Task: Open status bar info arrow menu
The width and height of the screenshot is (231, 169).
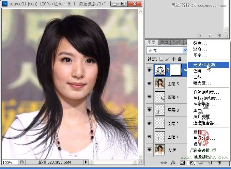Action: pyautogui.click(x=86, y=162)
